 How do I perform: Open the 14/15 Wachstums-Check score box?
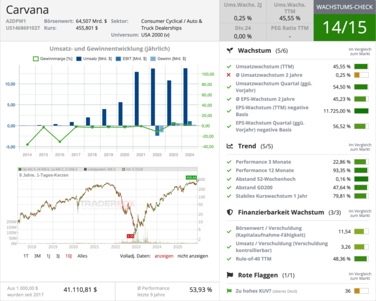tap(344, 27)
